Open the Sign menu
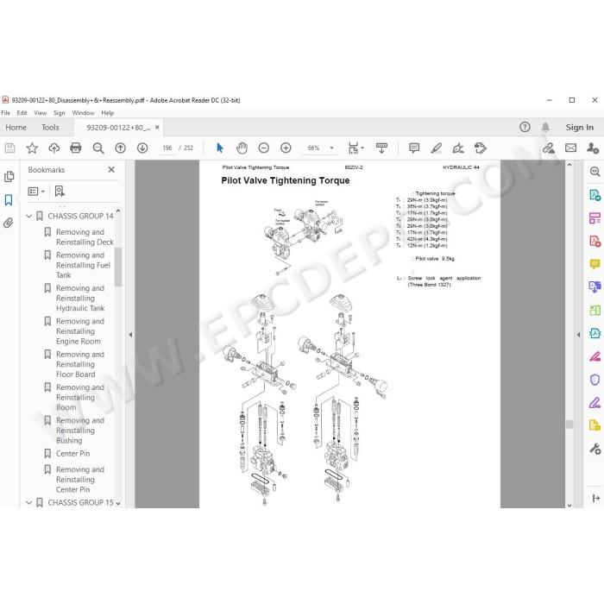604x604 pixels. (x=60, y=113)
